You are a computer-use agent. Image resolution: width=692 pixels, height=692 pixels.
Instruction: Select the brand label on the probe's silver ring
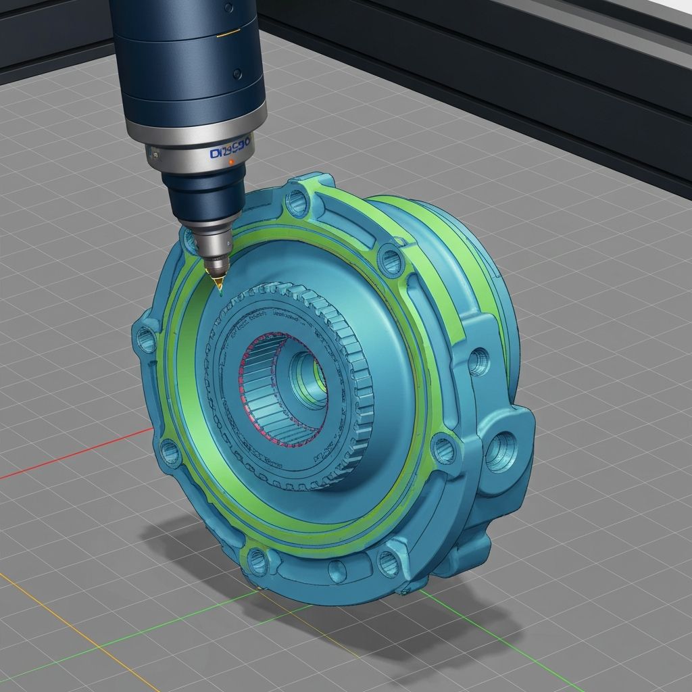pos(230,153)
